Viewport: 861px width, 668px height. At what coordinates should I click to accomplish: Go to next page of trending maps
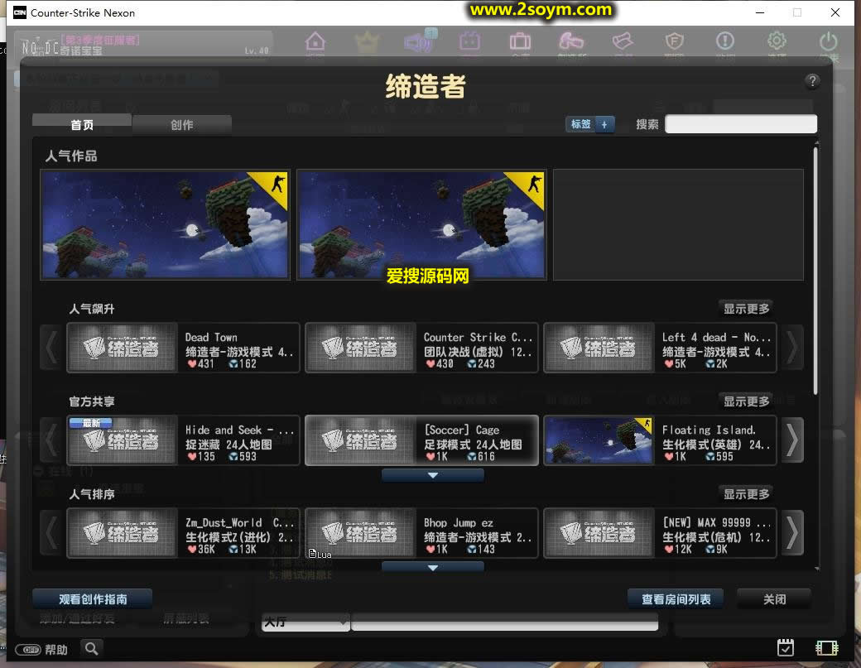[x=792, y=348]
